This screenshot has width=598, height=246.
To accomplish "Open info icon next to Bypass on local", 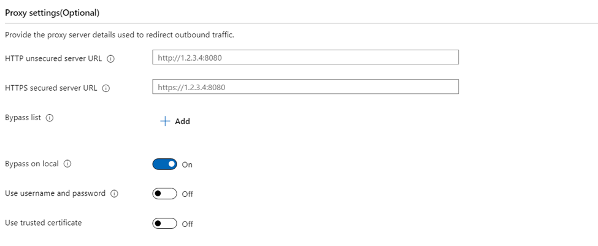I will (67, 164).
